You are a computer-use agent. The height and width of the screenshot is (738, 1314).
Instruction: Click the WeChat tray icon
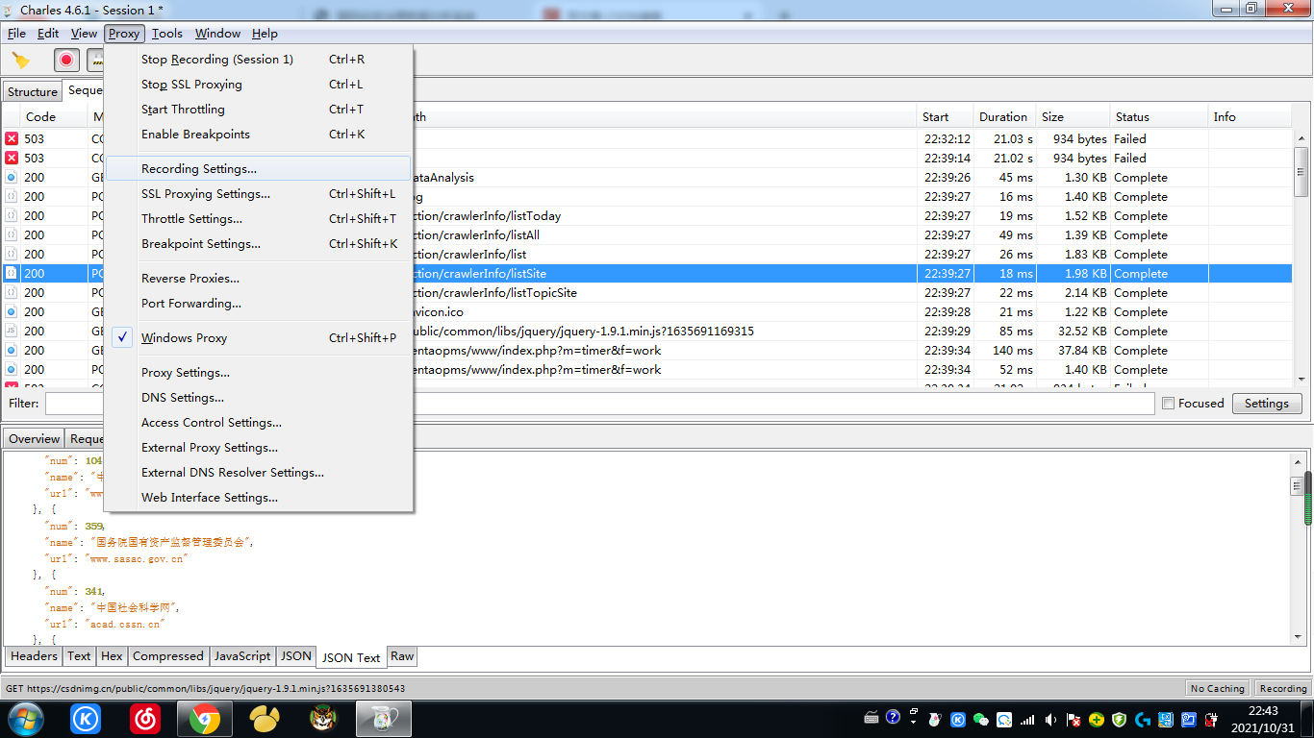click(980, 719)
